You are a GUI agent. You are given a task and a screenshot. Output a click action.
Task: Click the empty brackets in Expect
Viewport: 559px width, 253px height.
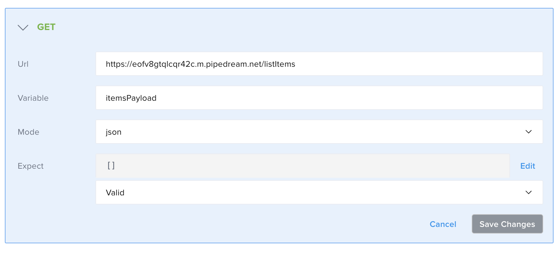tap(111, 166)
